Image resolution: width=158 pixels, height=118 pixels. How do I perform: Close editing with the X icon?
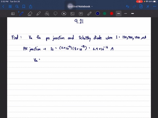148,7
